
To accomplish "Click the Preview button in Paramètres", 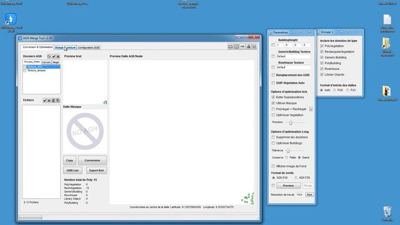I will pos(288,186).
